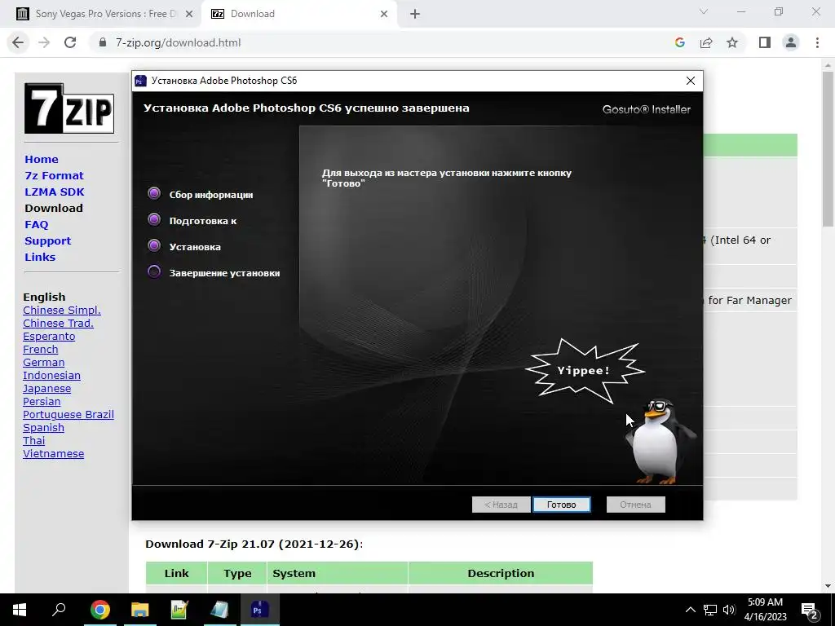Switch language to Chinese Simpl.
Screen dimensions: 835x626
tap(62, 311)
